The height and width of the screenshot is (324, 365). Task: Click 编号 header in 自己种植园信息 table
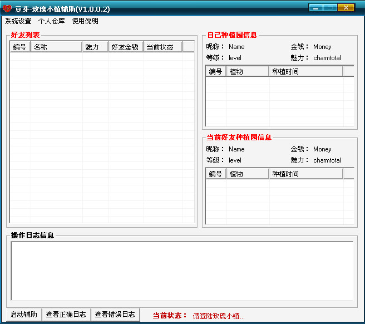point(216,71)
